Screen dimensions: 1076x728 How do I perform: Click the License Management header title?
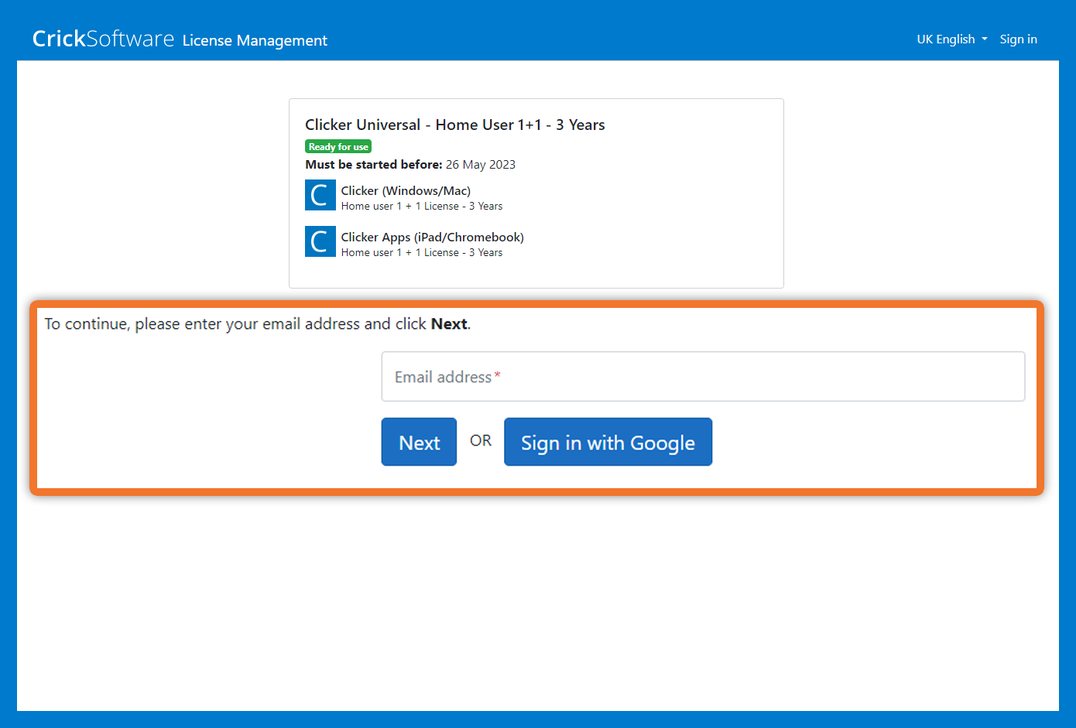click(255, 40)
